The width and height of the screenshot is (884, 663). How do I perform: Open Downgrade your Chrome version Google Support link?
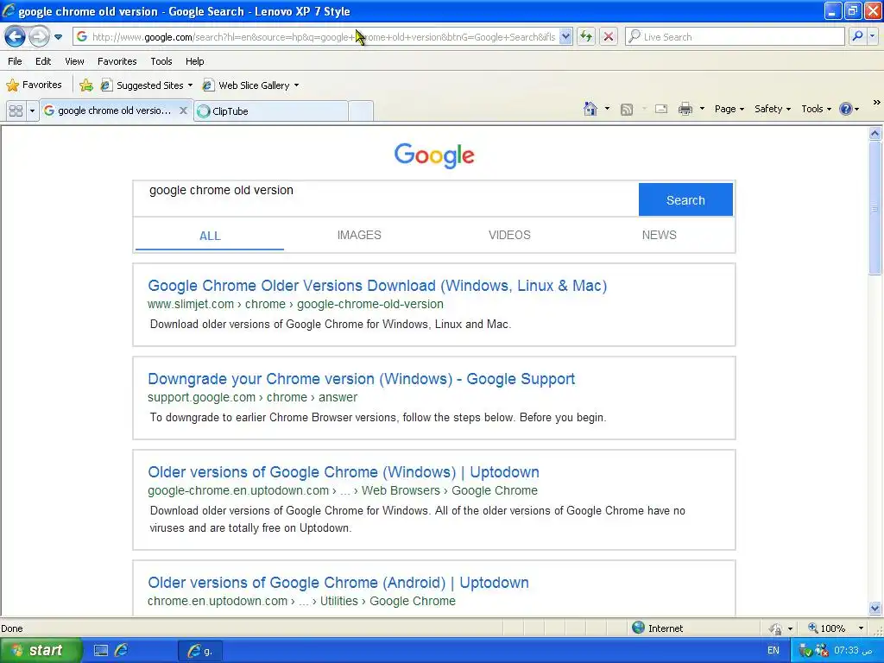(362, 379)
